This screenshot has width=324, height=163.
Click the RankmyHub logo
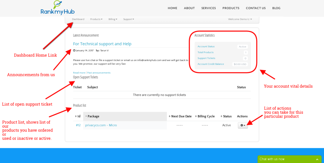[x=58, y=8]
